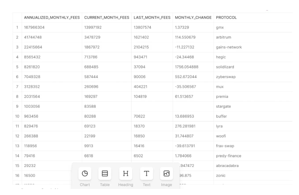Click current month fees value 688485
This screenshot has height=195, width=299.
tap(91, 67)
